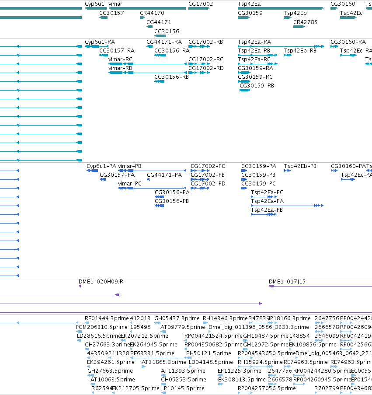Select the RH14346.3prime EST label
This screenshot has height=395, width=372.
[225, 319]
